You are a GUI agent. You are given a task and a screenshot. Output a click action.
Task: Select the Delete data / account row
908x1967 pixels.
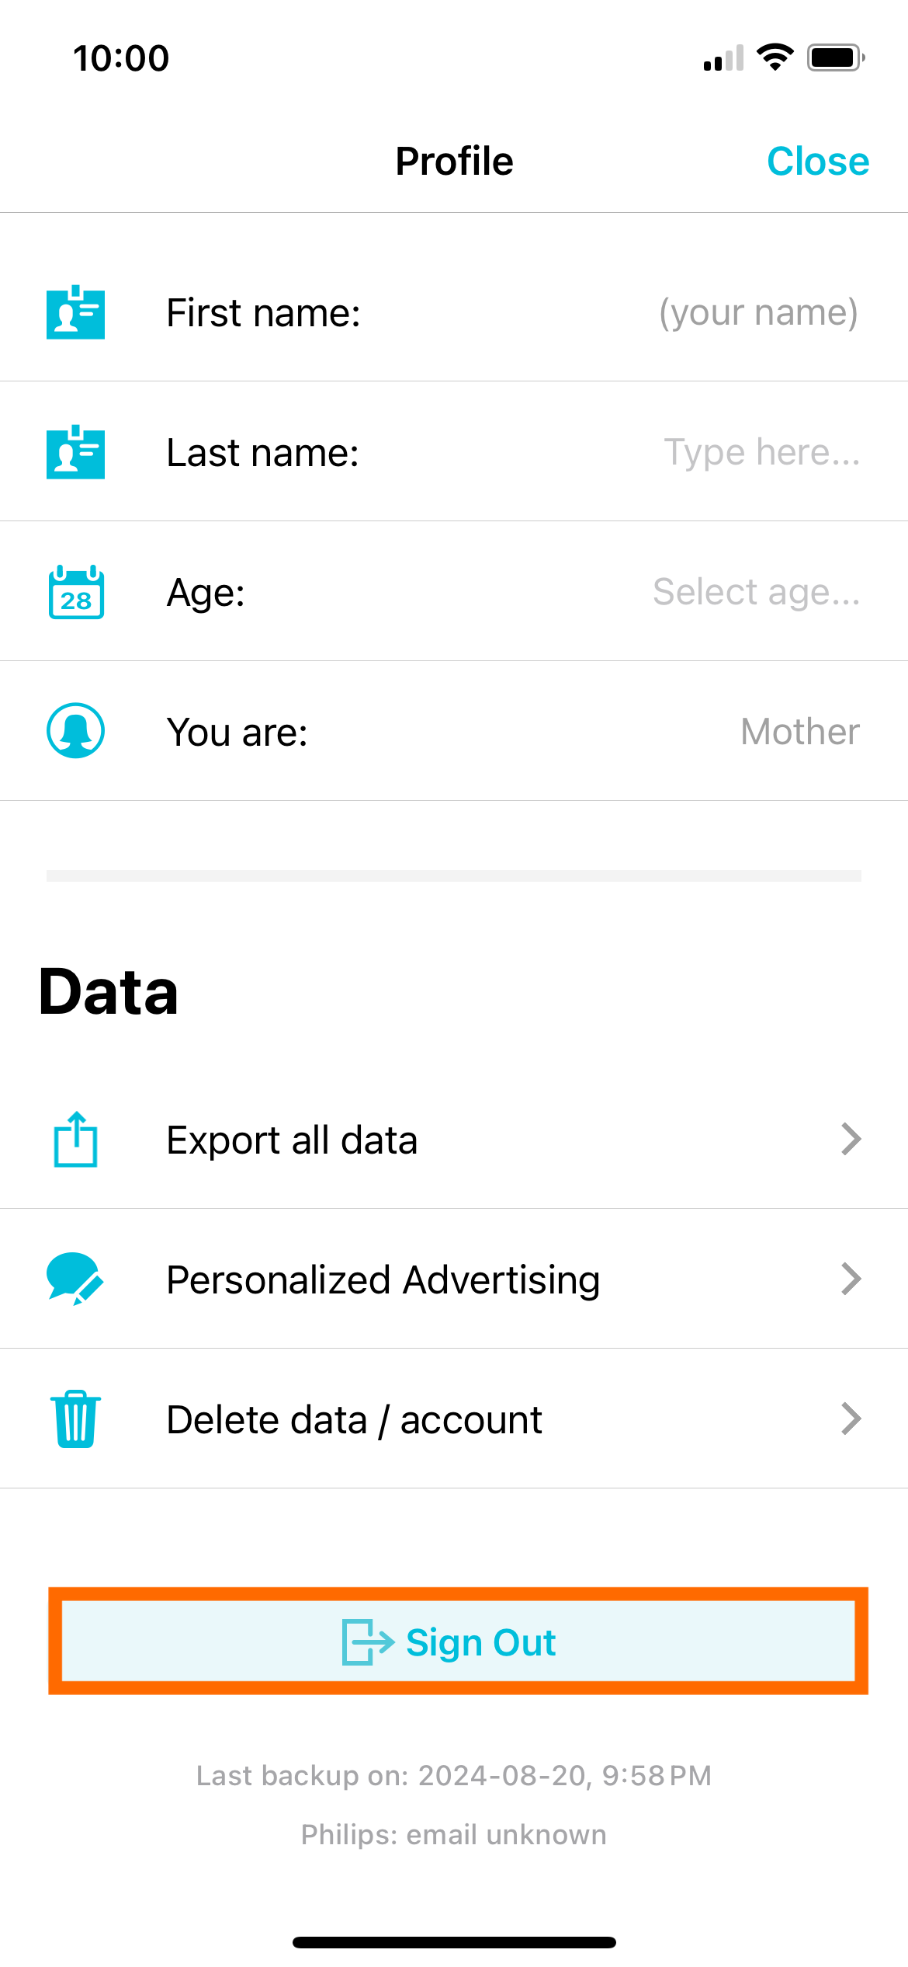454,1419
